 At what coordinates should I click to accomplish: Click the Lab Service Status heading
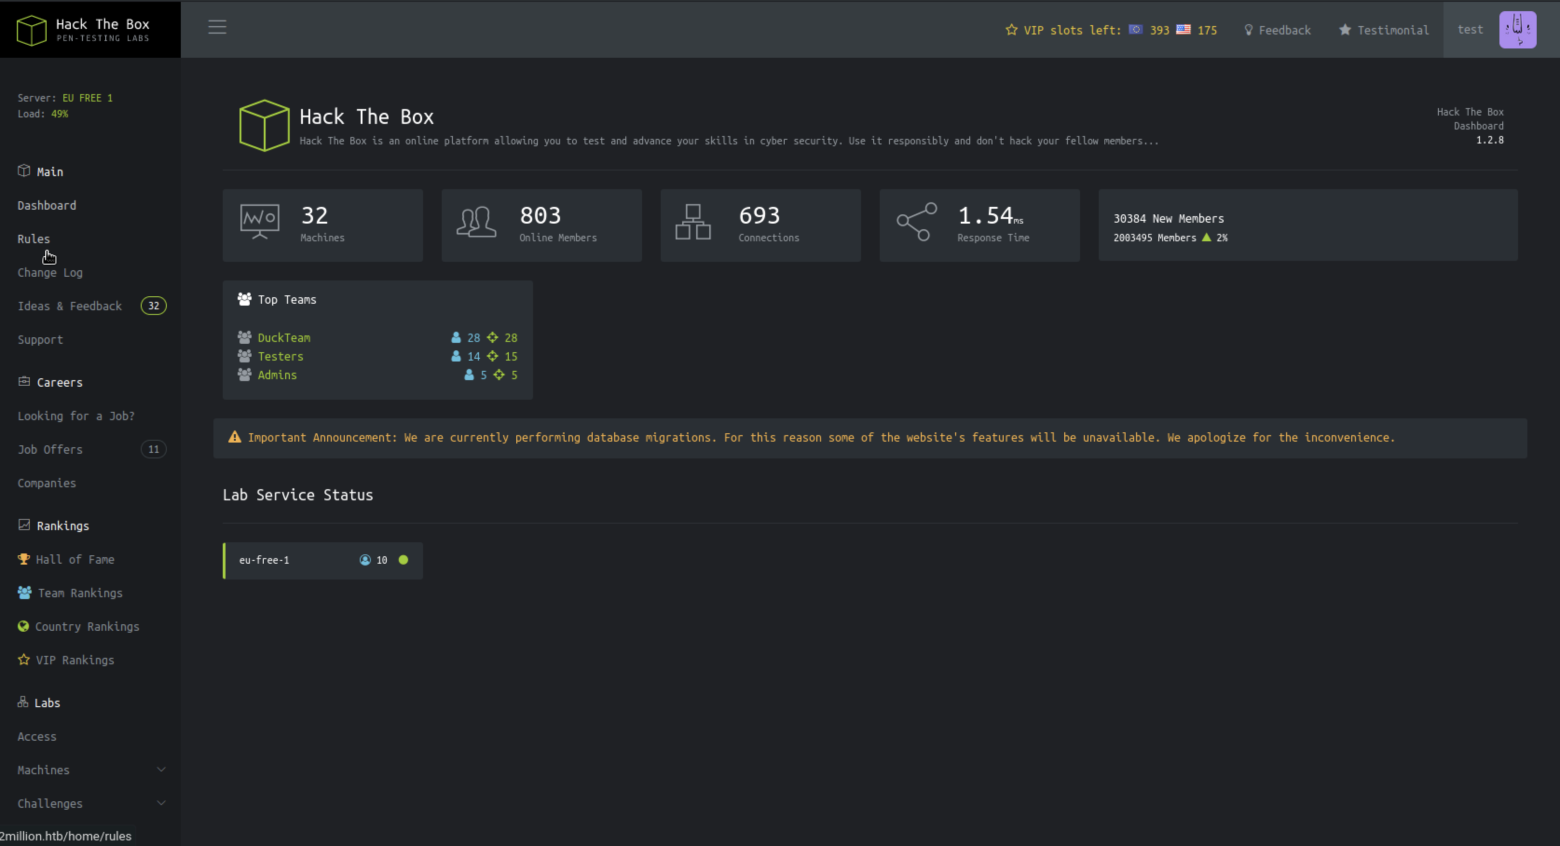[298, 495]
